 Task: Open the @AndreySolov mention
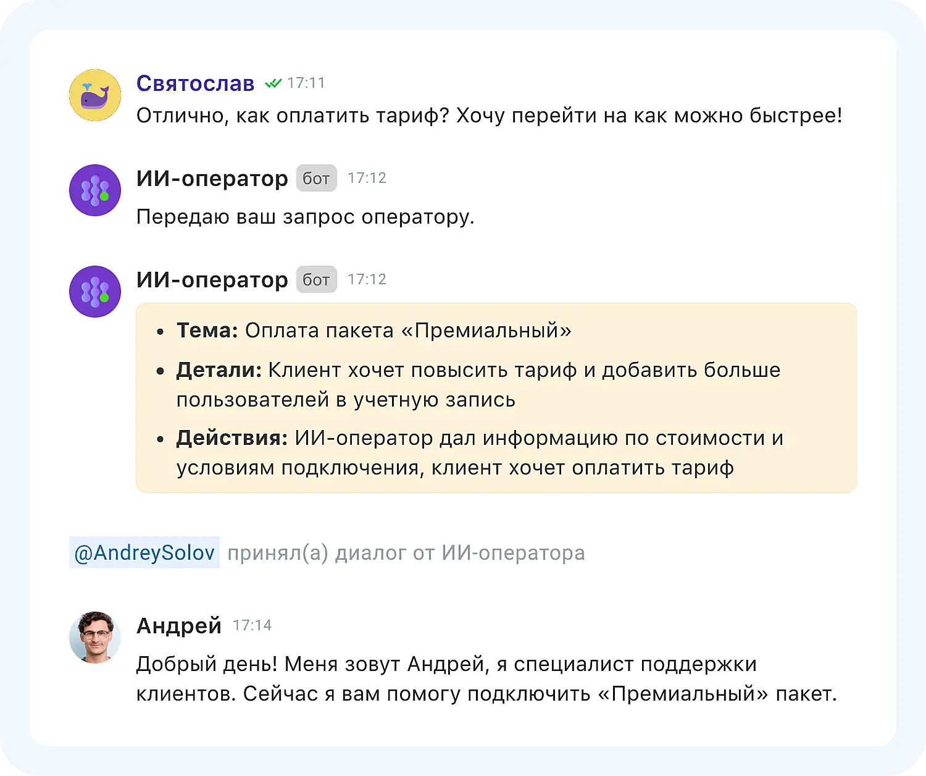tap(143, 552)
